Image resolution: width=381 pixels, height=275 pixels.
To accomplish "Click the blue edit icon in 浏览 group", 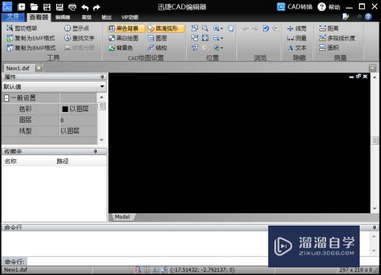I will pyautogui.click(x=266, y=28).
